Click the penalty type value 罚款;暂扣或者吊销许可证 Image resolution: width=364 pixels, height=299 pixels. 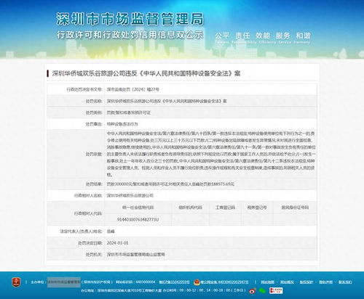coord(129,112)
